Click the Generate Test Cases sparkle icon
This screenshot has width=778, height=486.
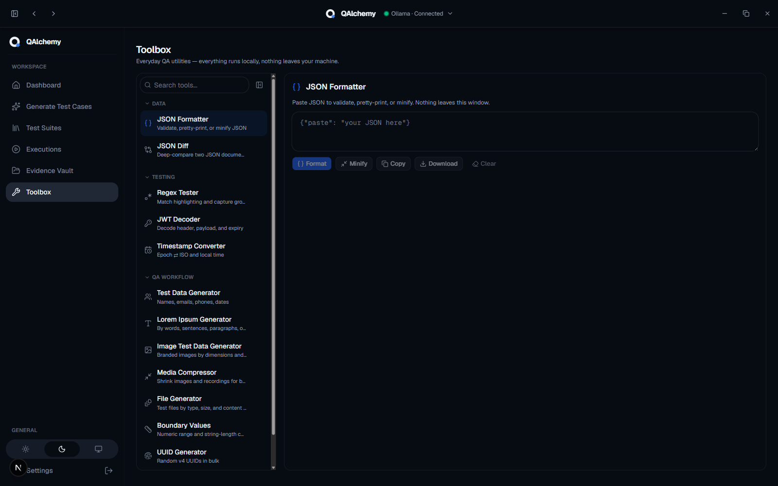[16, 106]
